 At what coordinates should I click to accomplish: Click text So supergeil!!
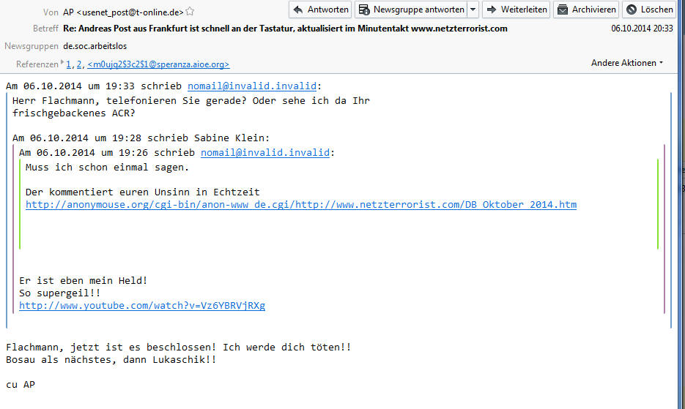click(x=60, y=293)
